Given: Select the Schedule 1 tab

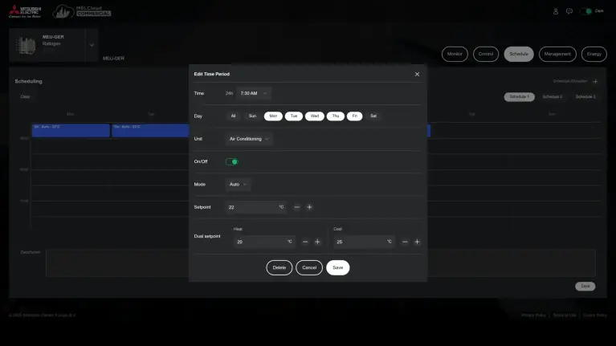Looking at the screenshot, I should tap(520, 97).
